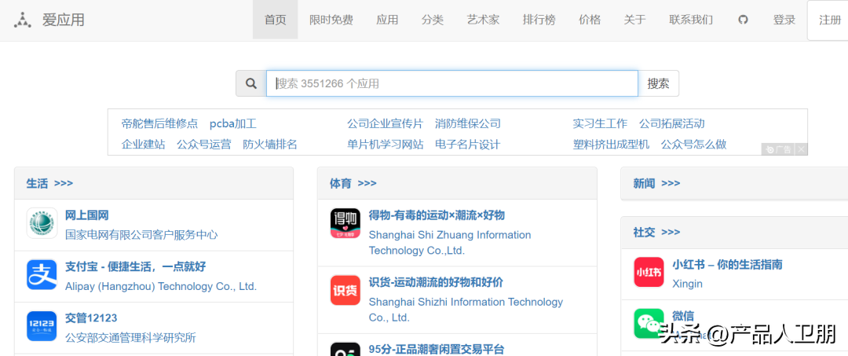Open the 网上国网 app icon
This screenshot has height=356, width=848.
click(x=42, y=223)
